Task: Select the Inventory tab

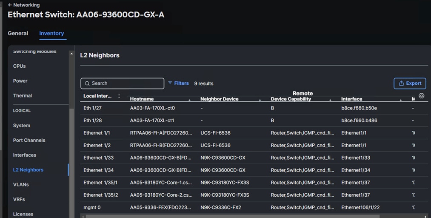Action: (51, 33)
